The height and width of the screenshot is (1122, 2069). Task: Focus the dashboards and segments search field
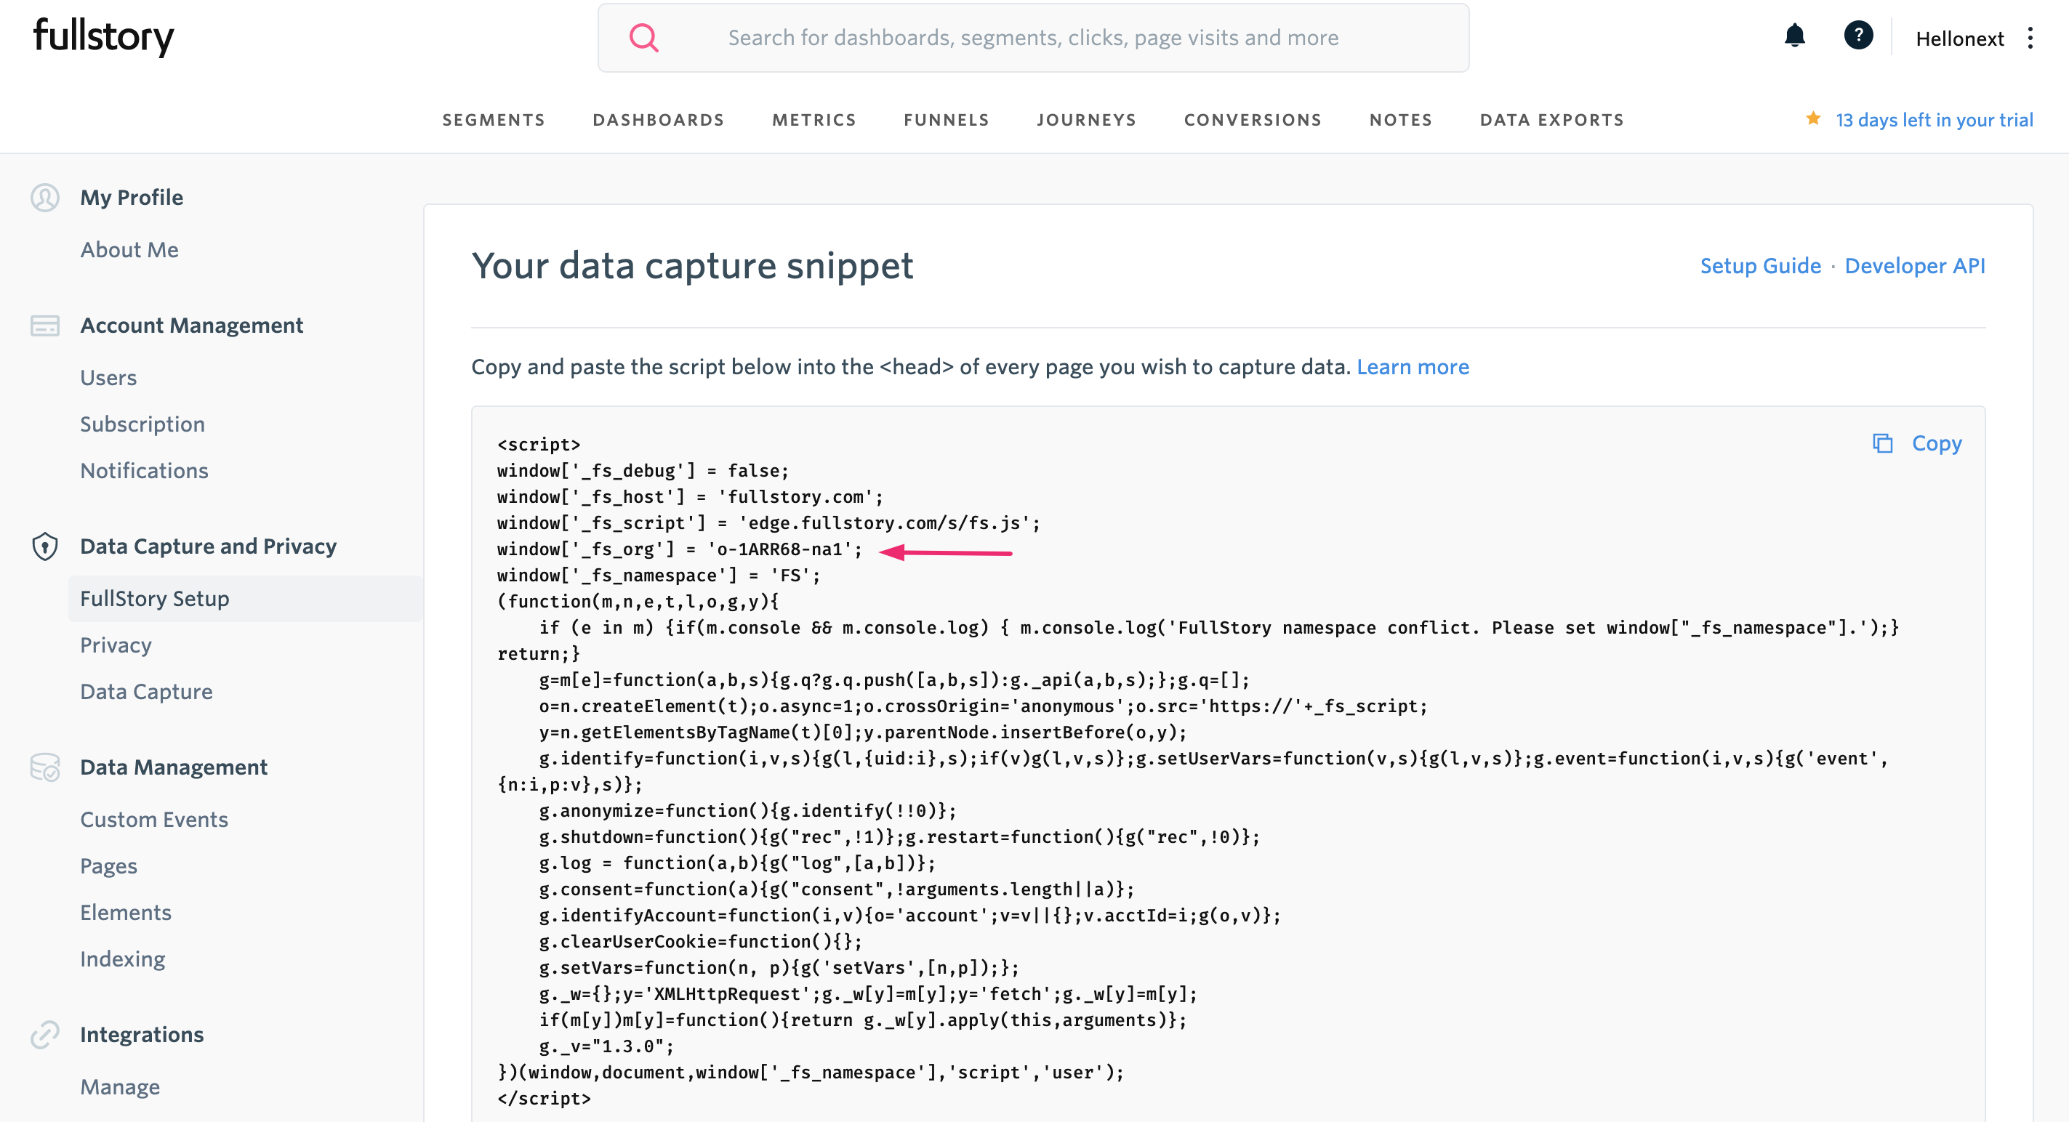click(1033, 38)
